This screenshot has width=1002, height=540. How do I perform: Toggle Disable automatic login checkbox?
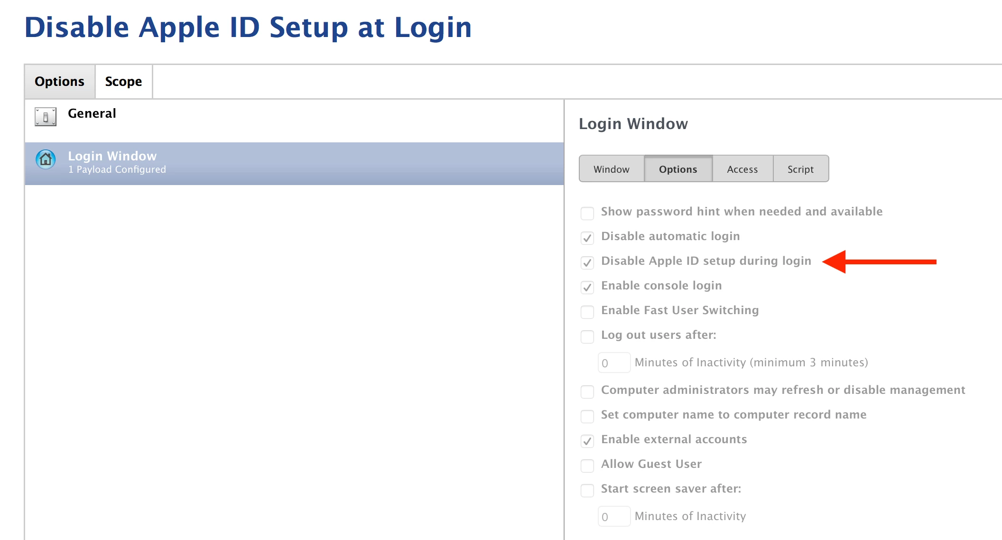pos(587,238)
